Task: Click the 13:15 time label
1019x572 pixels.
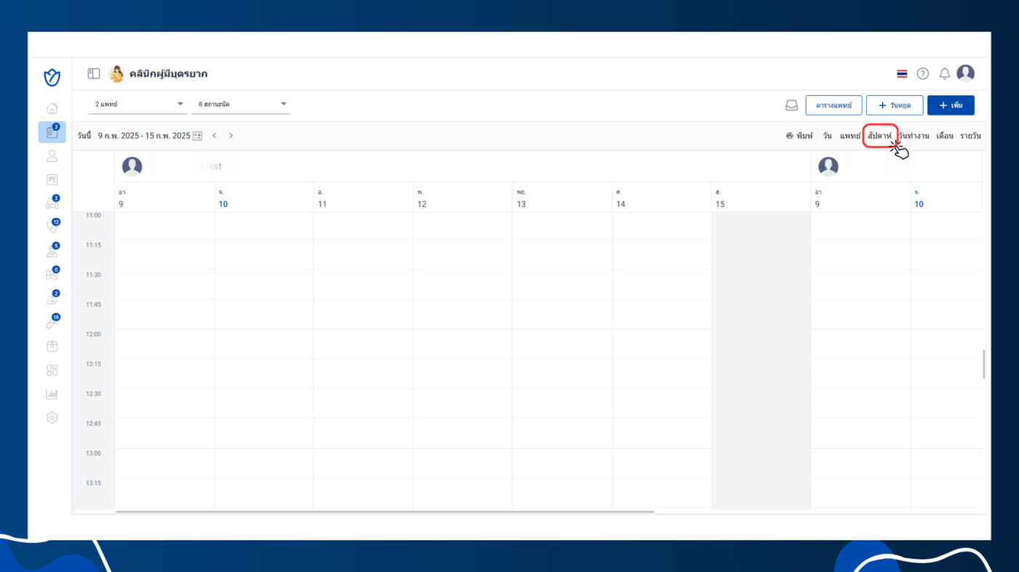Action: 93,483
